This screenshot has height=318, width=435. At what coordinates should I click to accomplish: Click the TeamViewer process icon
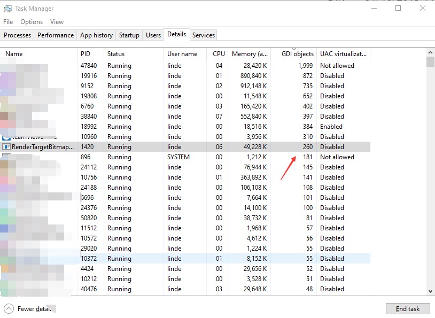point(6,136)
